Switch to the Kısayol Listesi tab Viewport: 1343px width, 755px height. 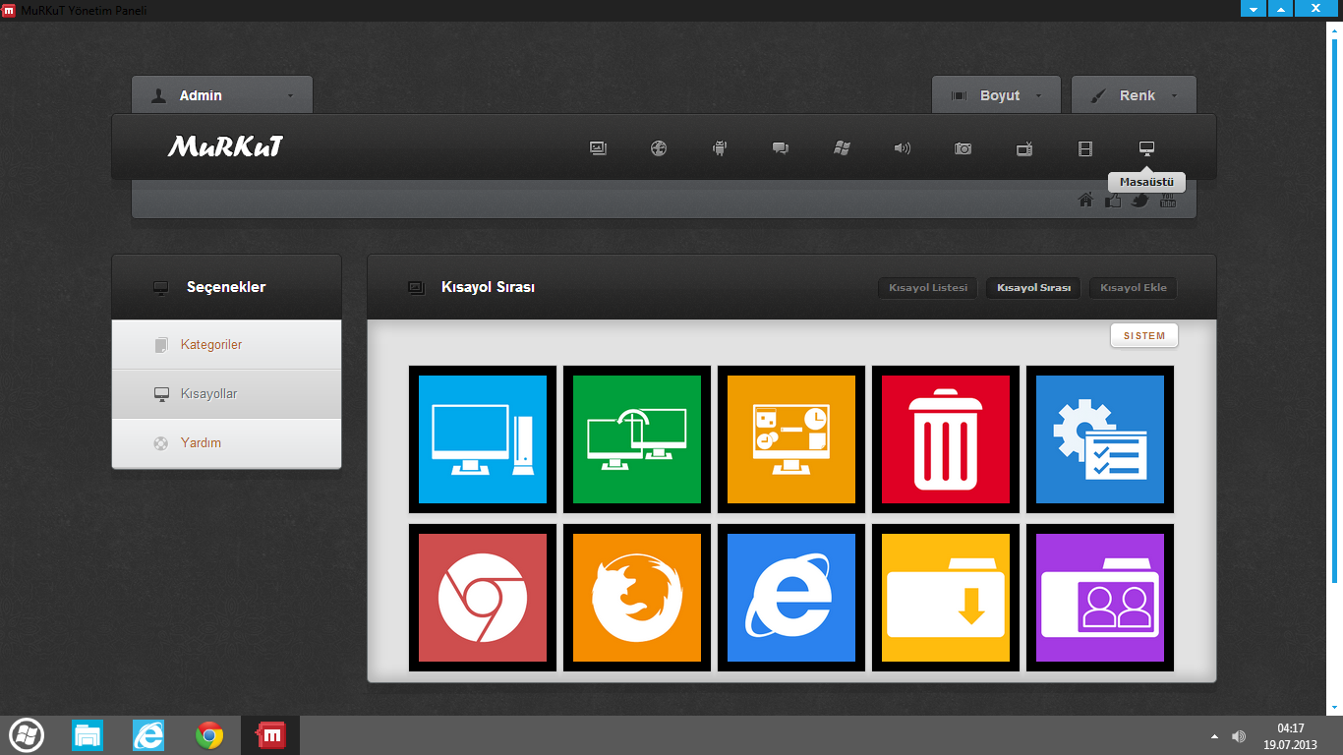tap(928, 288)
